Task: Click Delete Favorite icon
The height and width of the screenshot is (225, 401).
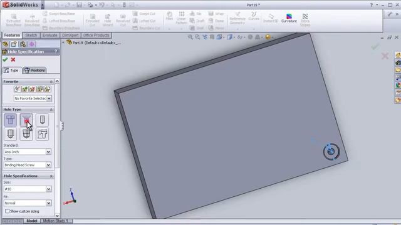Action: pos(32,89)
